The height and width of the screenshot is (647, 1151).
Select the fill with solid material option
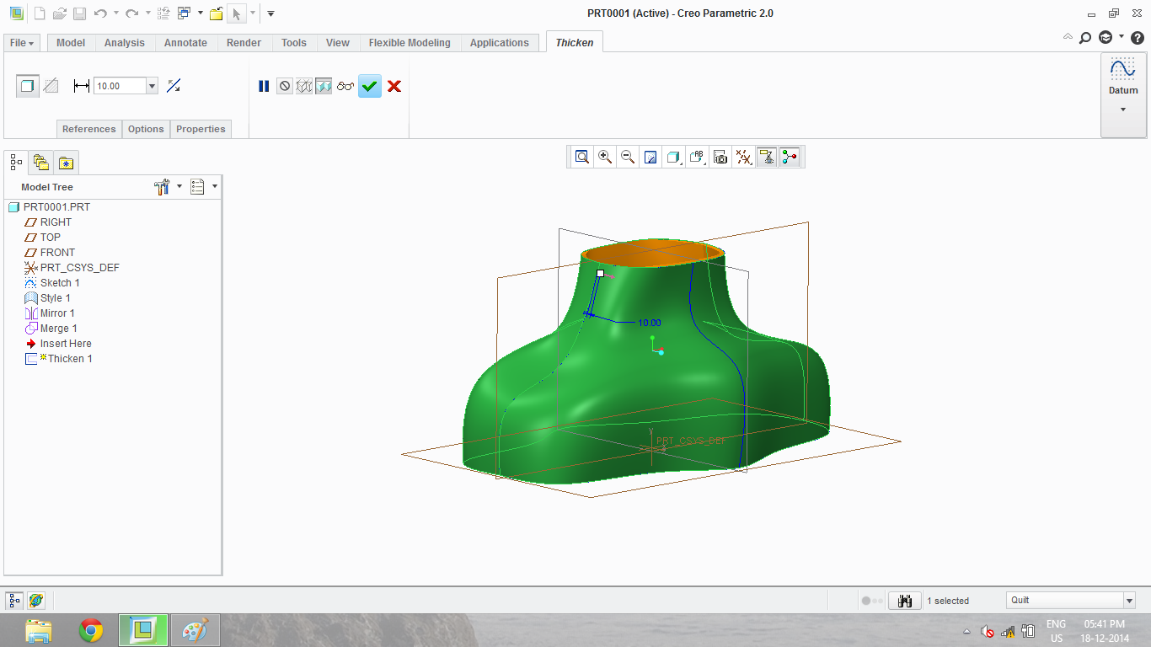tap(28, 86)
